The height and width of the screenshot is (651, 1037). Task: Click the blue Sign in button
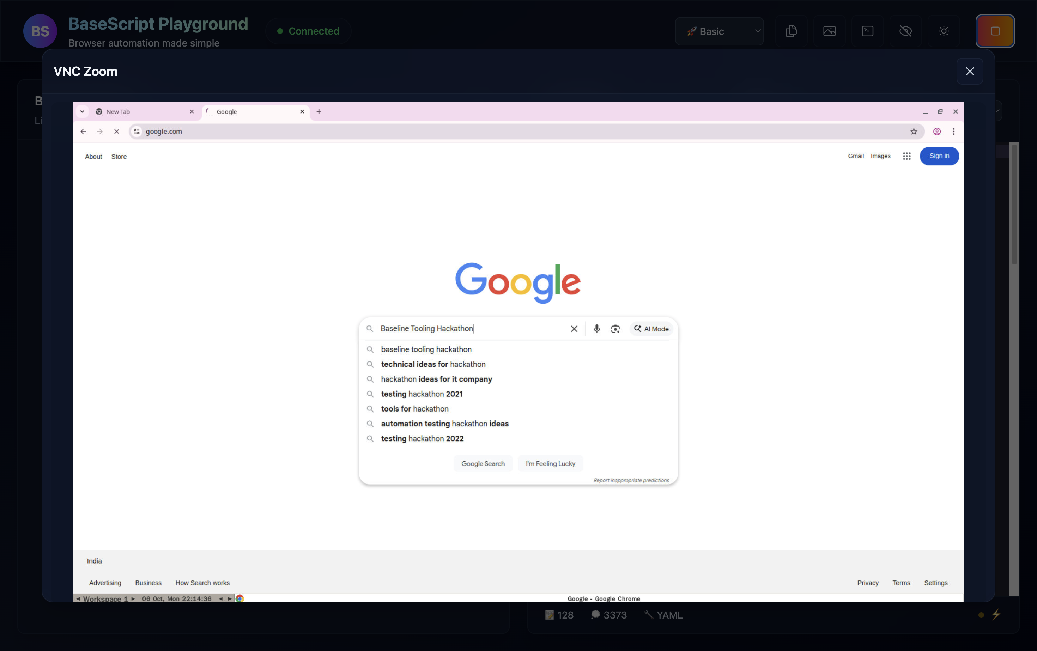[x=939, y=156]
